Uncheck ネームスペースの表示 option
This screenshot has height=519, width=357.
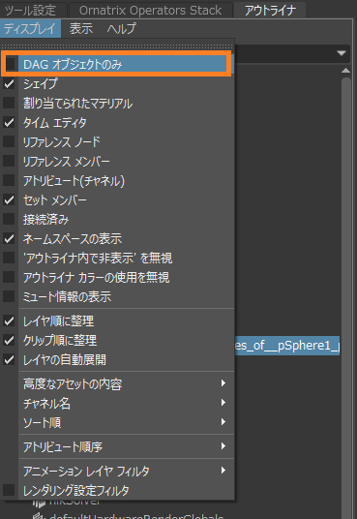[x=9, y=238]
